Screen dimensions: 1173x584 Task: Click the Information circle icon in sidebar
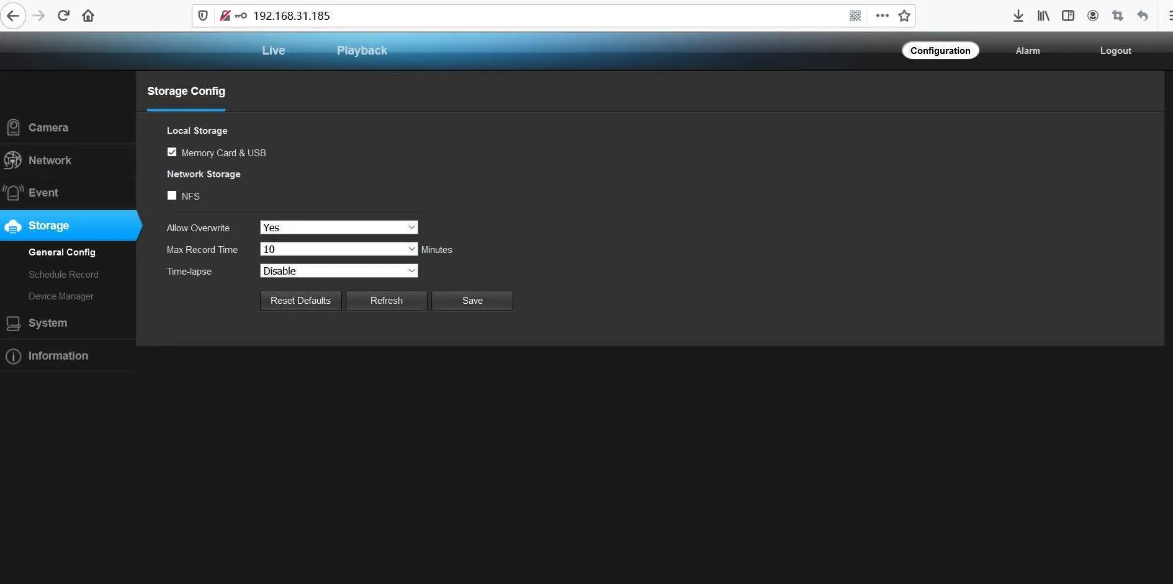coord(13,356)
